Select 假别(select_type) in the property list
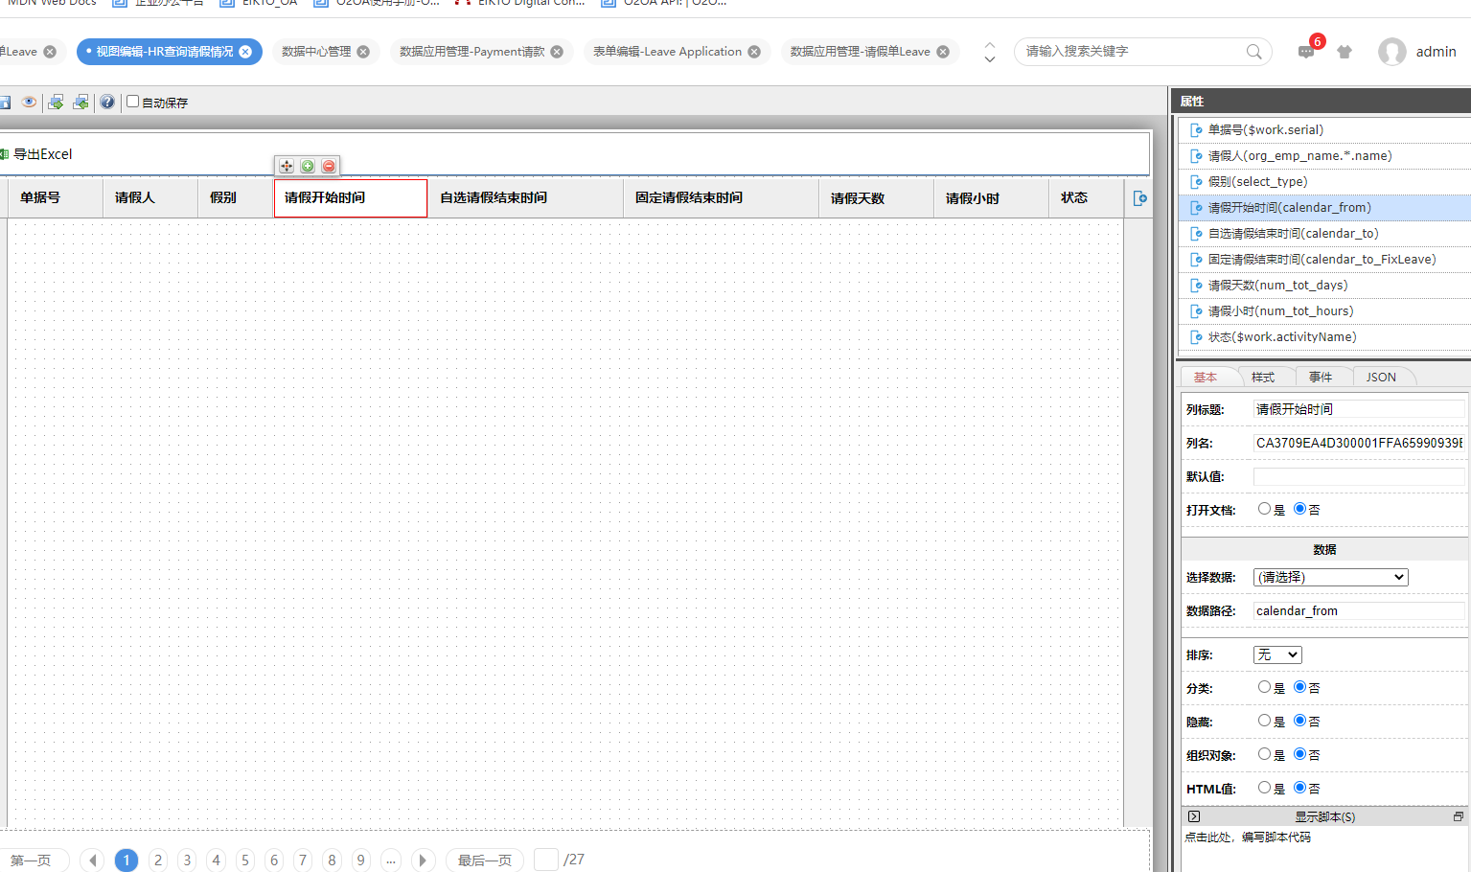1471x872 pixels. coord(1324,181)
